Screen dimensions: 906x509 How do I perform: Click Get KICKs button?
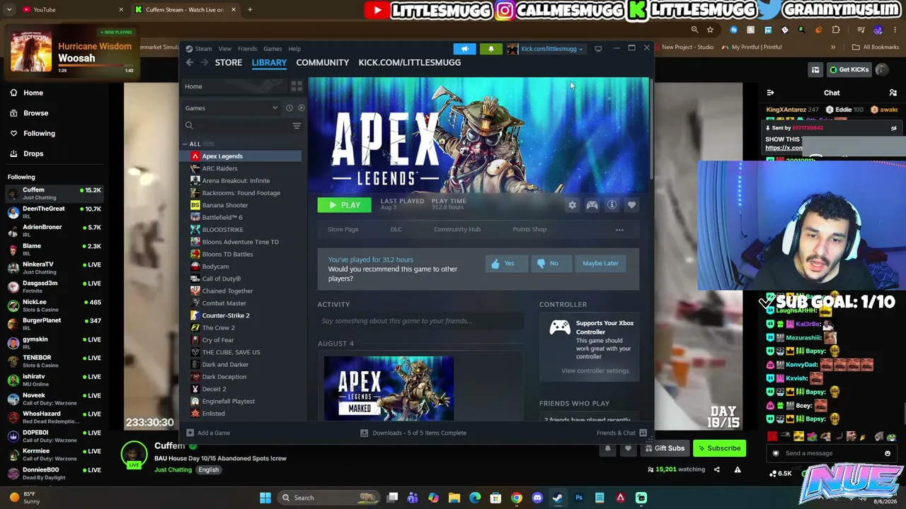[x=849, y=69]
